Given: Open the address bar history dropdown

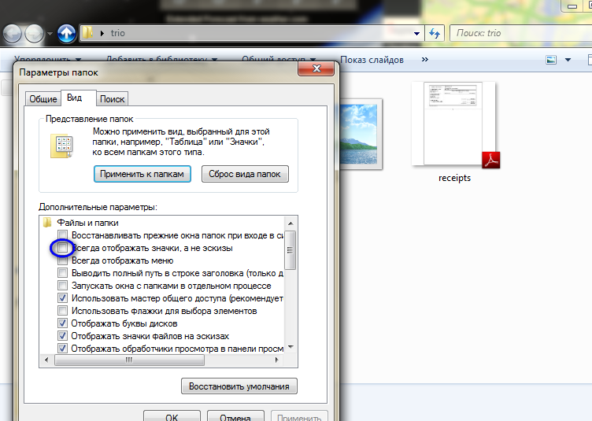Looking at the screenshot, I should click(417, 34).
